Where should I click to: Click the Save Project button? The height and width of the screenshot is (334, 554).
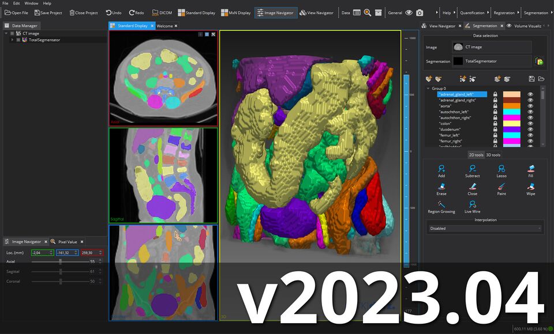[x=48, y=13]
